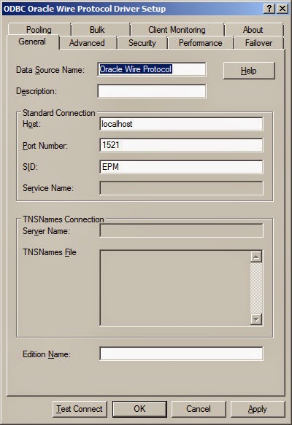Click the TNSNames Connection group label
Image resolution: width=292 pixels, height=425 pixels.
point(64,219)
